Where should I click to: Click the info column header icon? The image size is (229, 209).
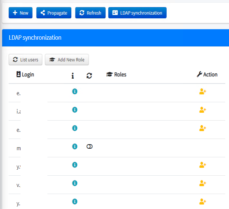[72, 76]
